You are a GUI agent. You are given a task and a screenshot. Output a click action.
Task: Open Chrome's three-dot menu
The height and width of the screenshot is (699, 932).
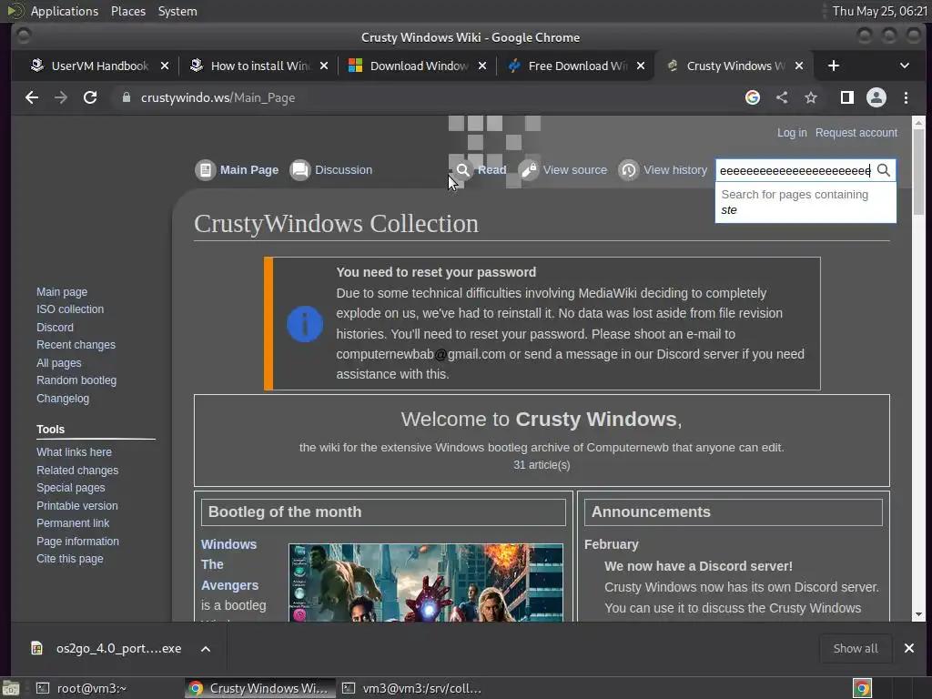906,97
